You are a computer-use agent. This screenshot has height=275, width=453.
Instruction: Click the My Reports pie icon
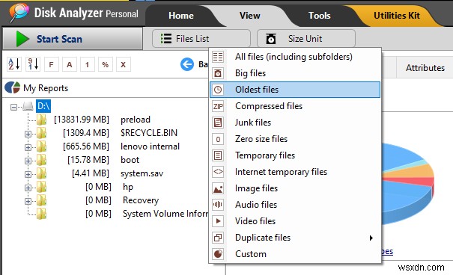pyautogui.click(x=13, y=87)
